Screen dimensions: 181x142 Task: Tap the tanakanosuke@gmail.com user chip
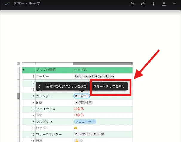click(x=94, y=77)
